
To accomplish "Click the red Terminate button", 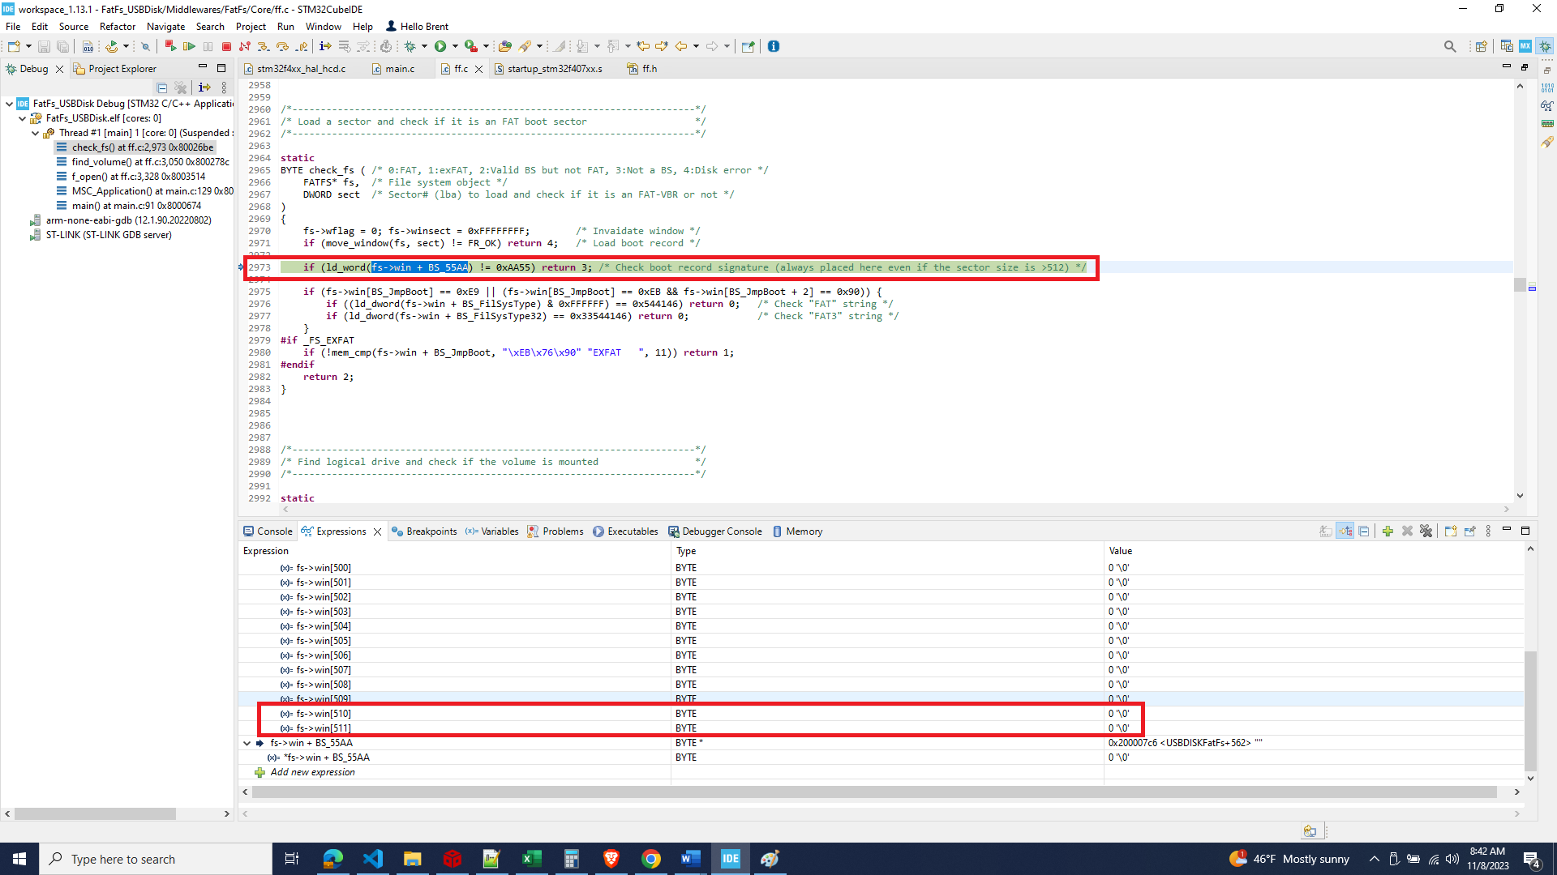I will pos(226,46).
